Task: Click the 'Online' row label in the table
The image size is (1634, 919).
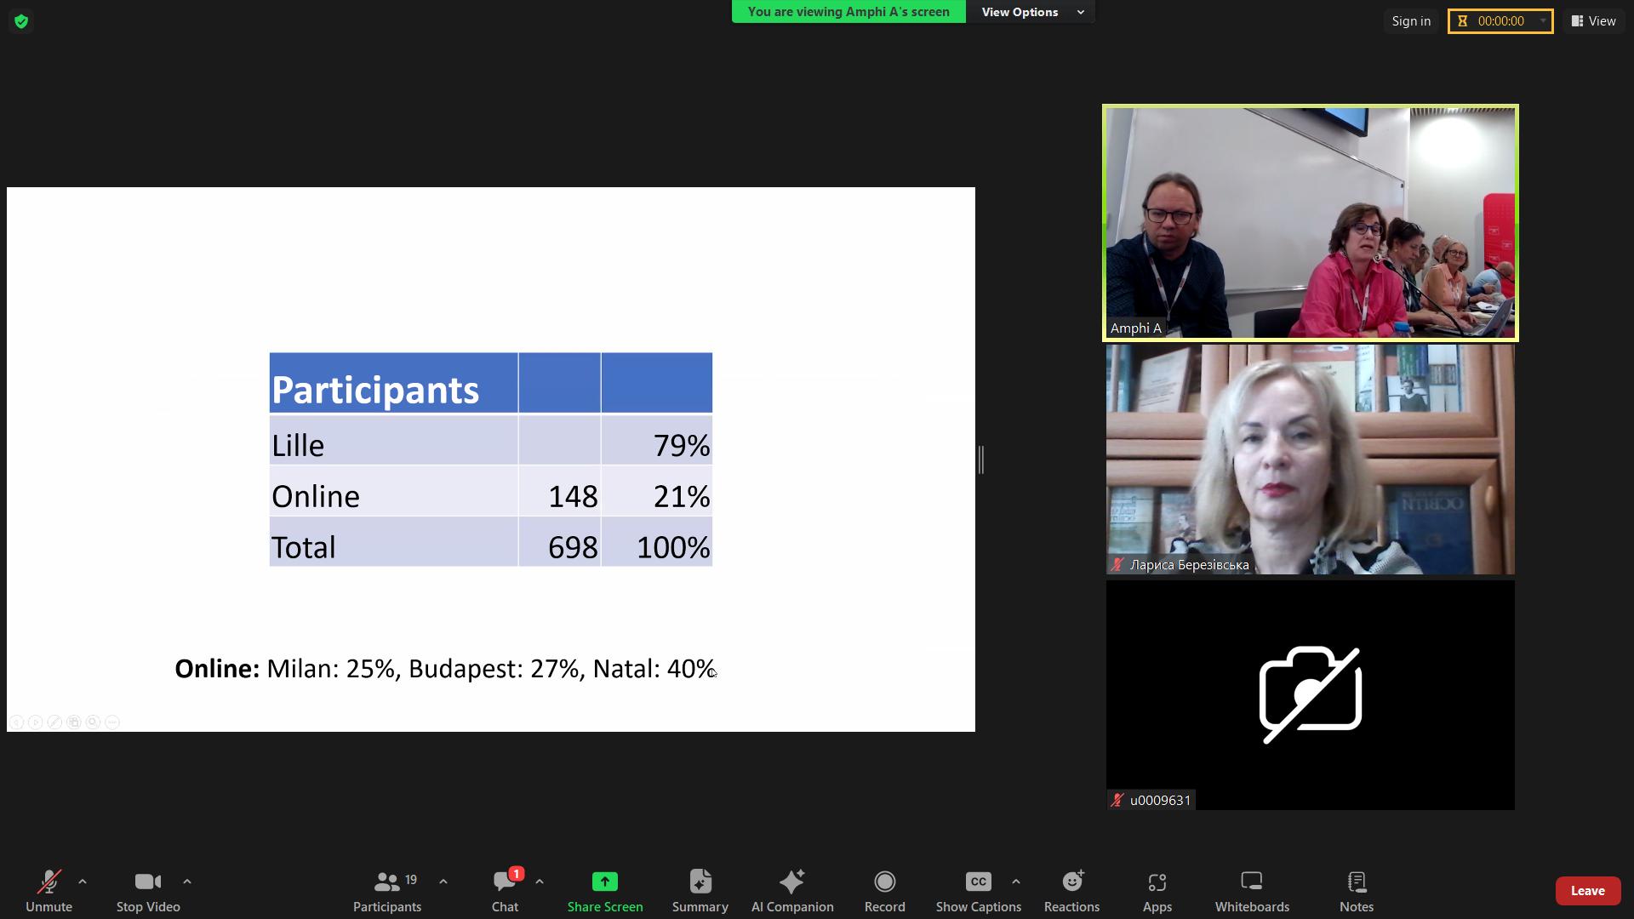Action: (x=316, y=496)
